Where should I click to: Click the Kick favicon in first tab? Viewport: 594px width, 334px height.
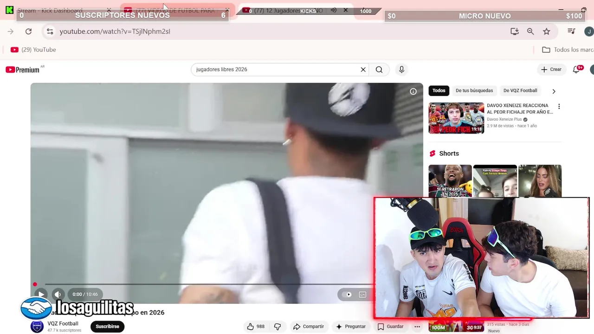click(x=9, y=10)
